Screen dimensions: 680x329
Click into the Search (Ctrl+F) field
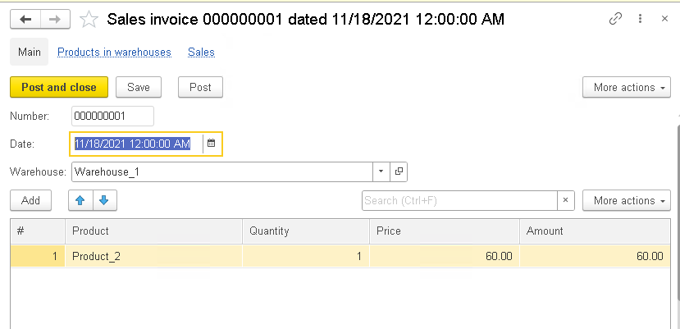click(x=459, y=200)
